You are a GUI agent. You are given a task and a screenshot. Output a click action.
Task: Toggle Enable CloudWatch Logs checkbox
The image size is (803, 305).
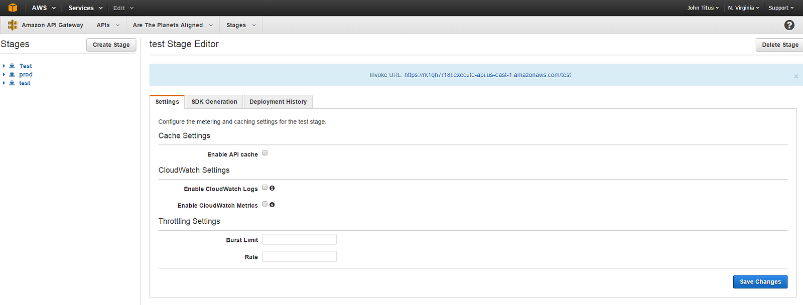tap(265, 188)
